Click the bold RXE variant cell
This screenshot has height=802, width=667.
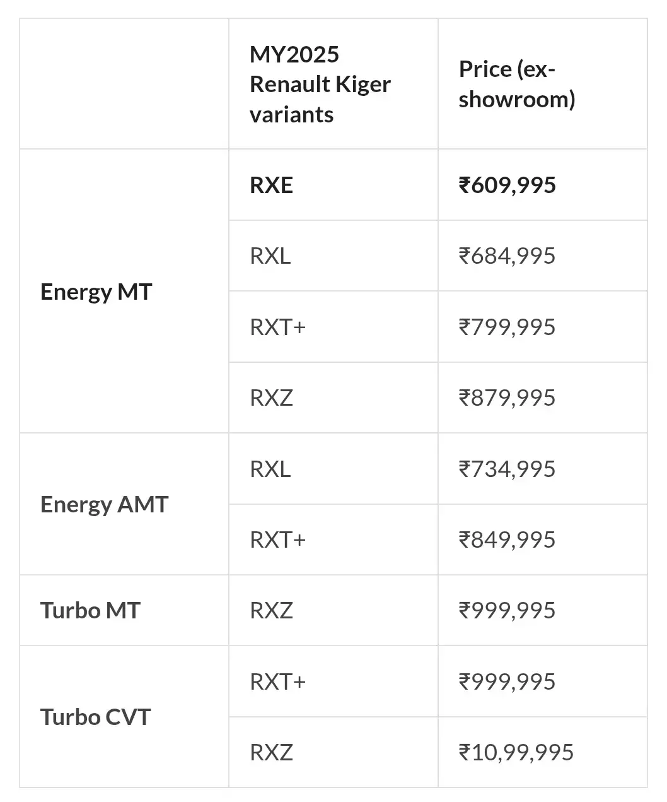271,185
